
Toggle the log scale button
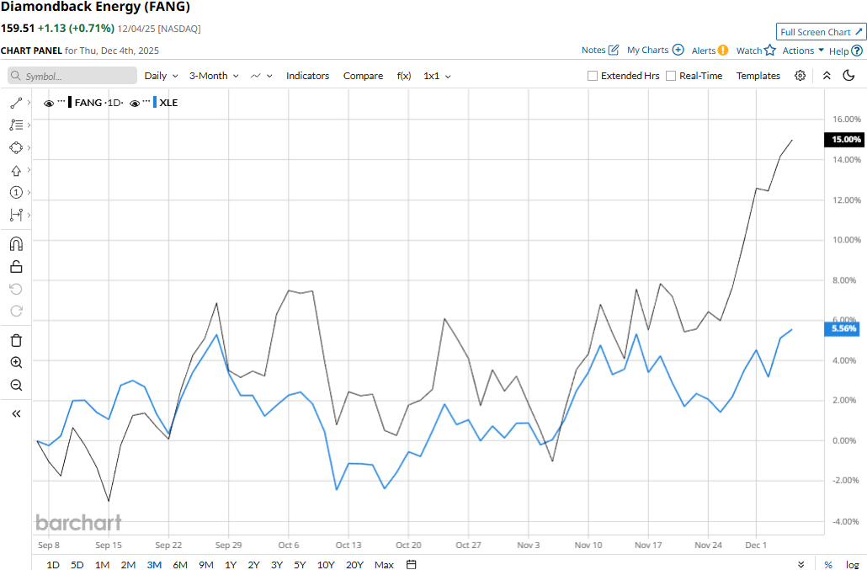point(852,564)
